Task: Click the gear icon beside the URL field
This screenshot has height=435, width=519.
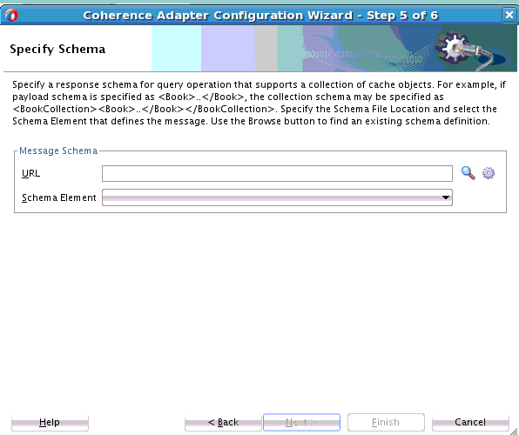Action: tap(489, 173)
